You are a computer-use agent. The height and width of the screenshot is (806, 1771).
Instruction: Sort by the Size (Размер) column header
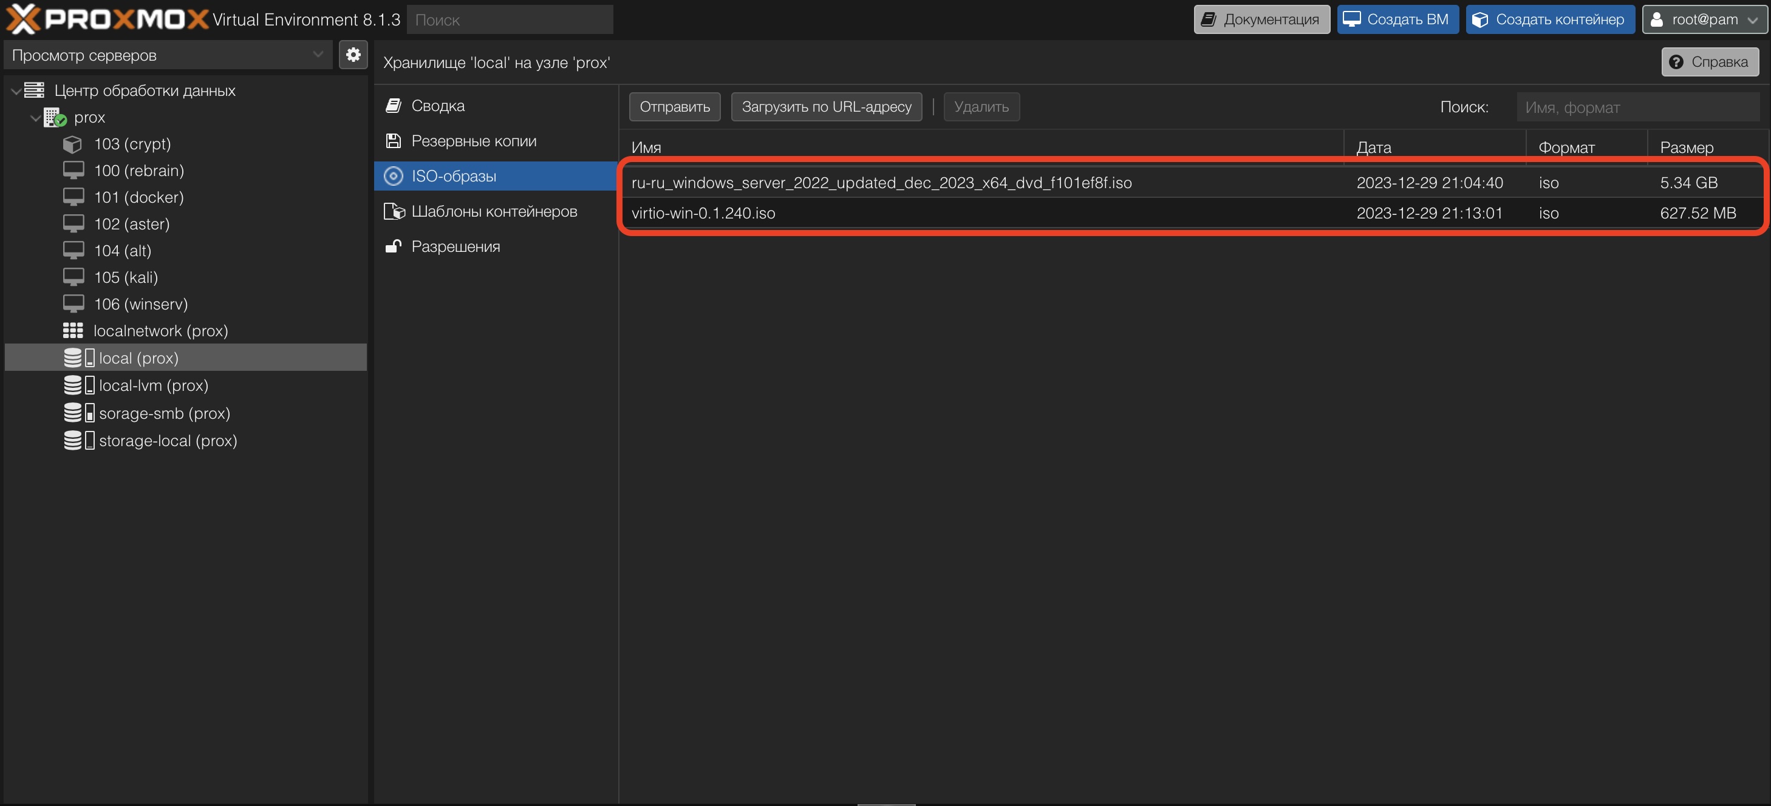coord(1707,147)
